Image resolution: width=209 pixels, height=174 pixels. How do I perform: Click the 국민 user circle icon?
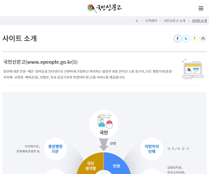104,124
